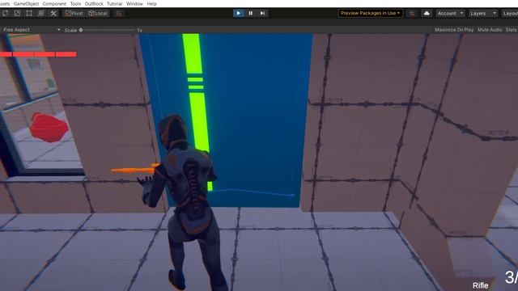The width and height of the screenshot is (518, 291).
Task: Click the orange rifle weapon
Action: coord(135,170)
